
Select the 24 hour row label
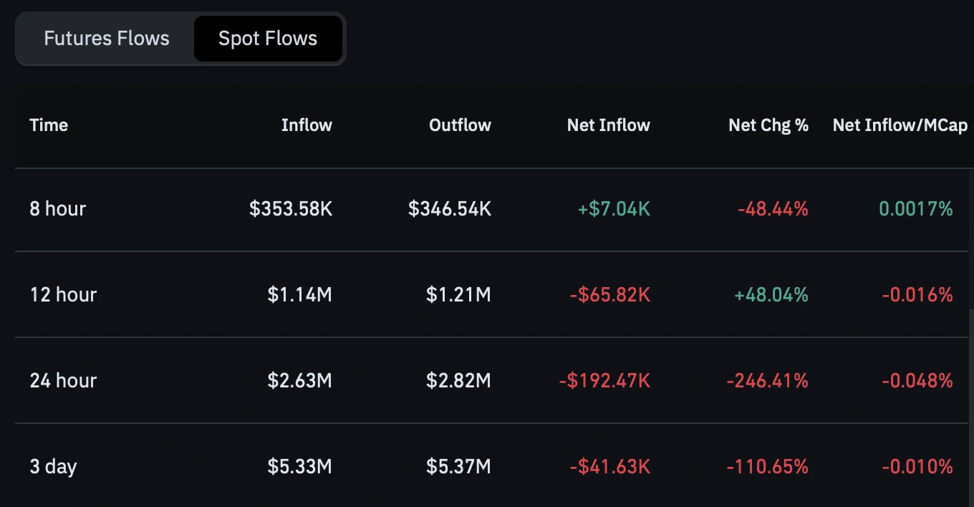63,380
